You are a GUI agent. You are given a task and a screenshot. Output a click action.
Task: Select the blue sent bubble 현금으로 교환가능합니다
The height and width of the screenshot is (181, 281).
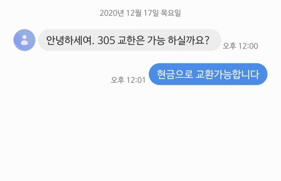[x=208, y=74]
